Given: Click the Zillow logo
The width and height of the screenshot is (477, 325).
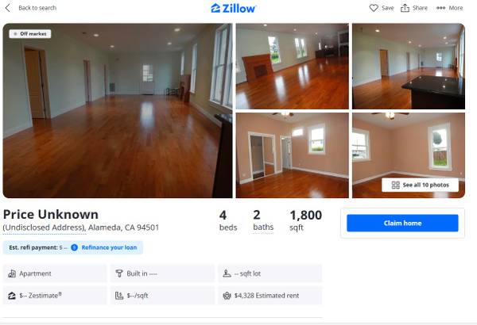Looking at the screenshot, I should point(234,8).
